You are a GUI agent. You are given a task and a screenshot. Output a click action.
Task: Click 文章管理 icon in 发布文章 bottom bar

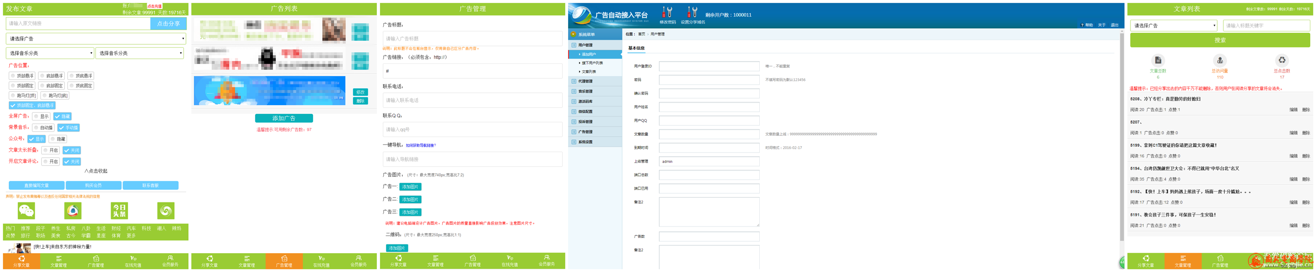(x=59, y=259)
